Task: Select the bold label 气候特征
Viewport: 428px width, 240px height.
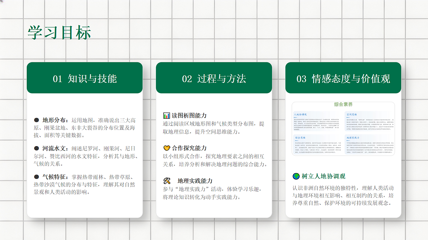Action: [54, 177]
